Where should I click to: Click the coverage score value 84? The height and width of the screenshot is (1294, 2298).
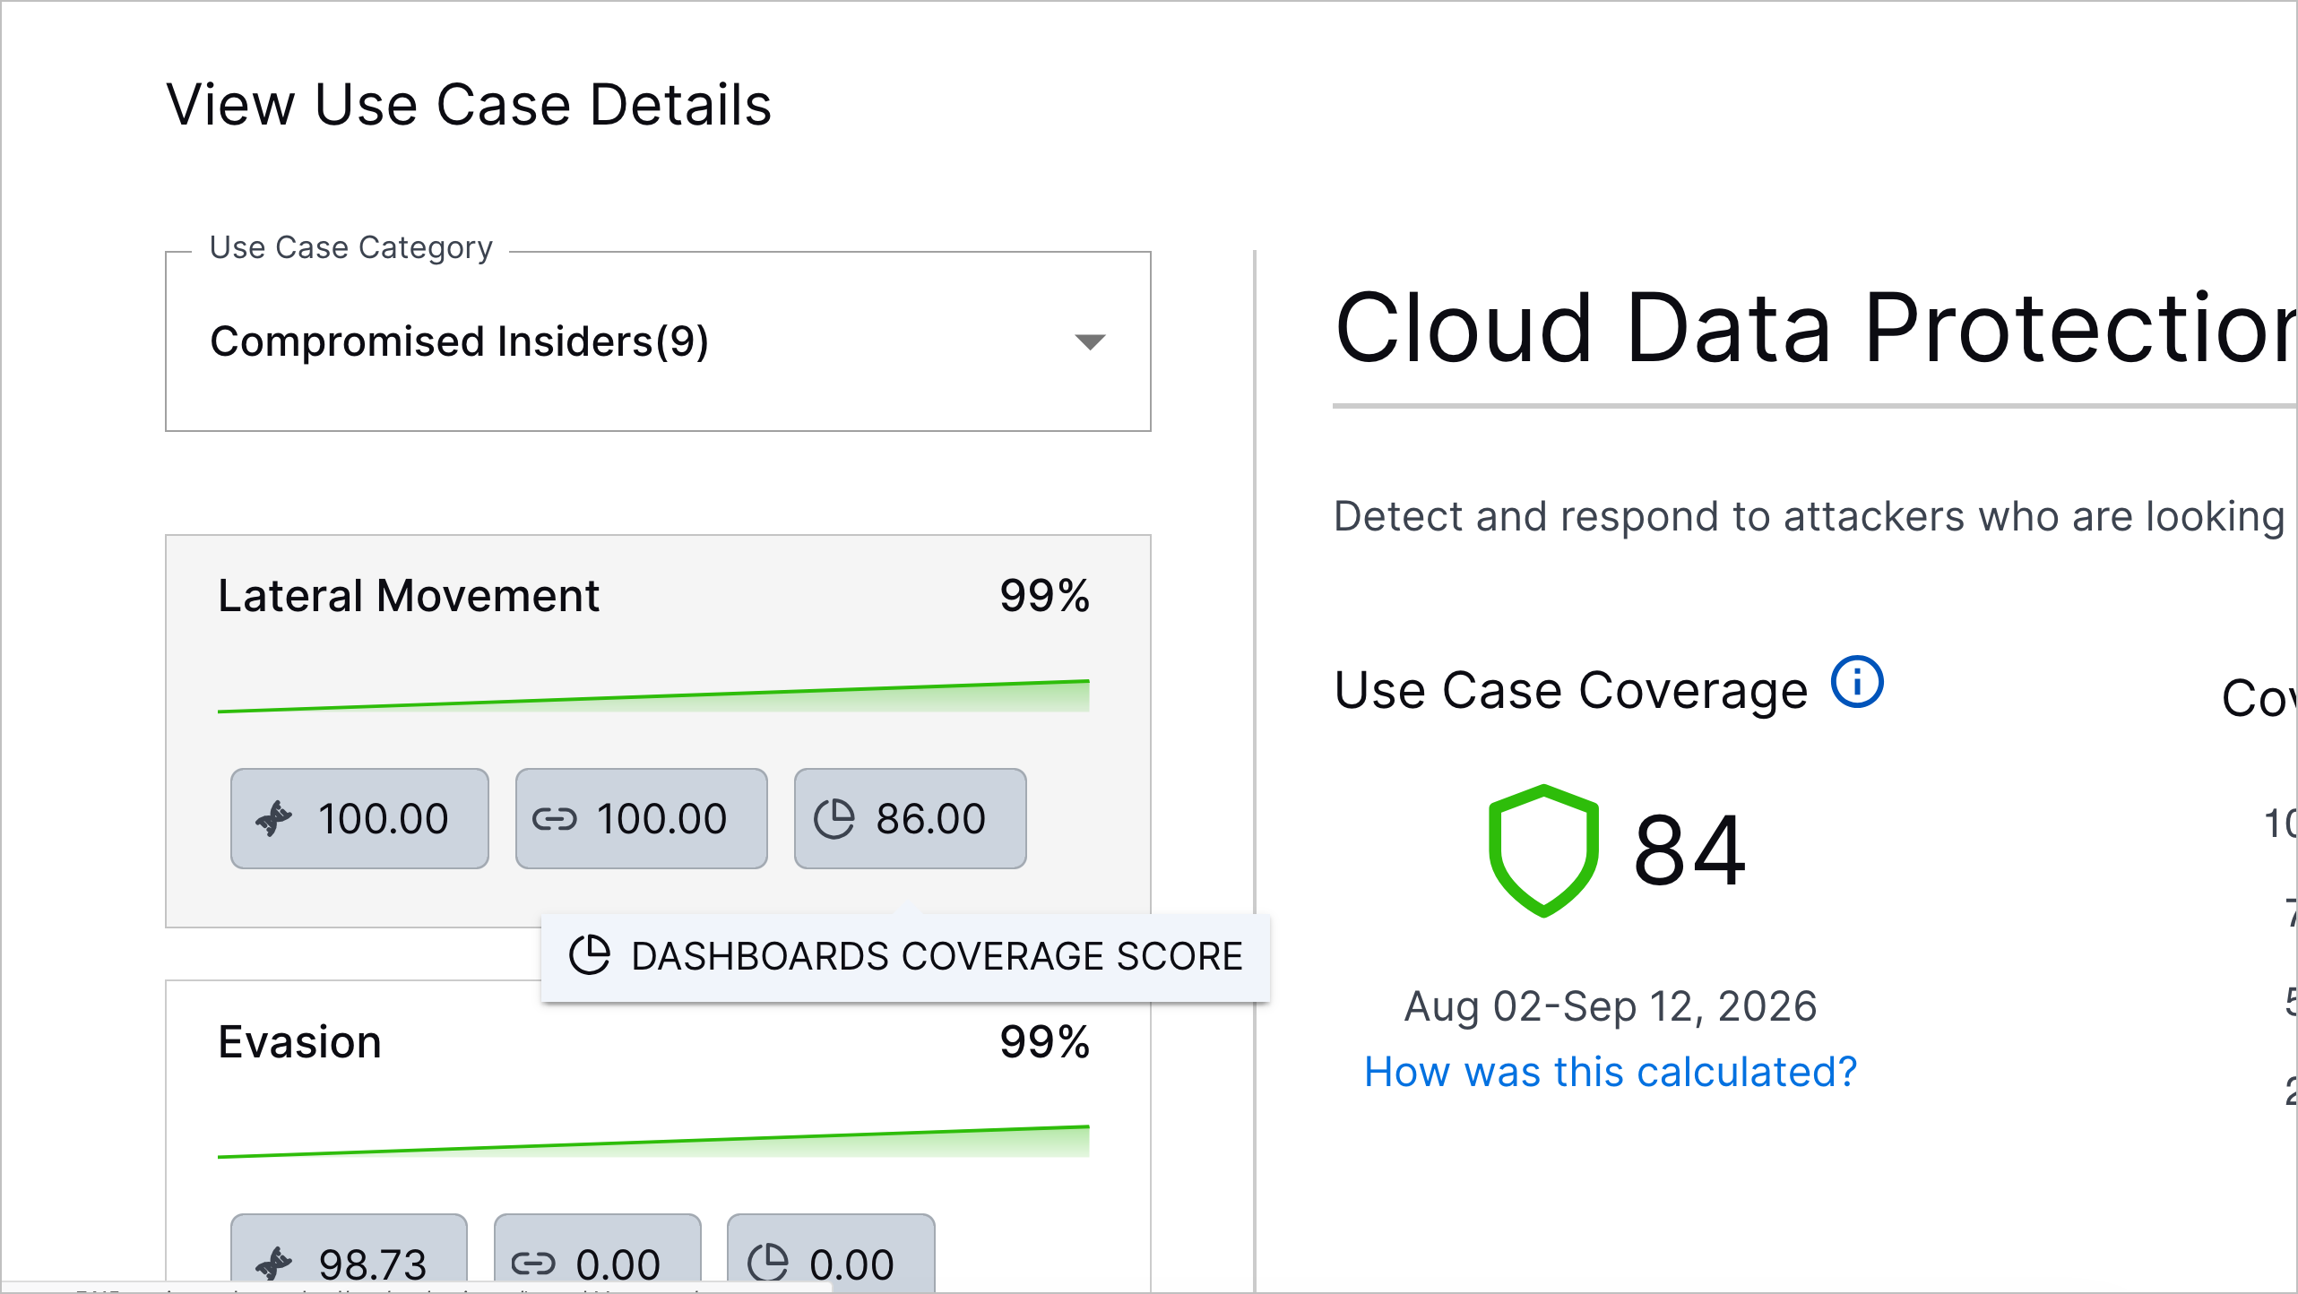[1689, 850]
